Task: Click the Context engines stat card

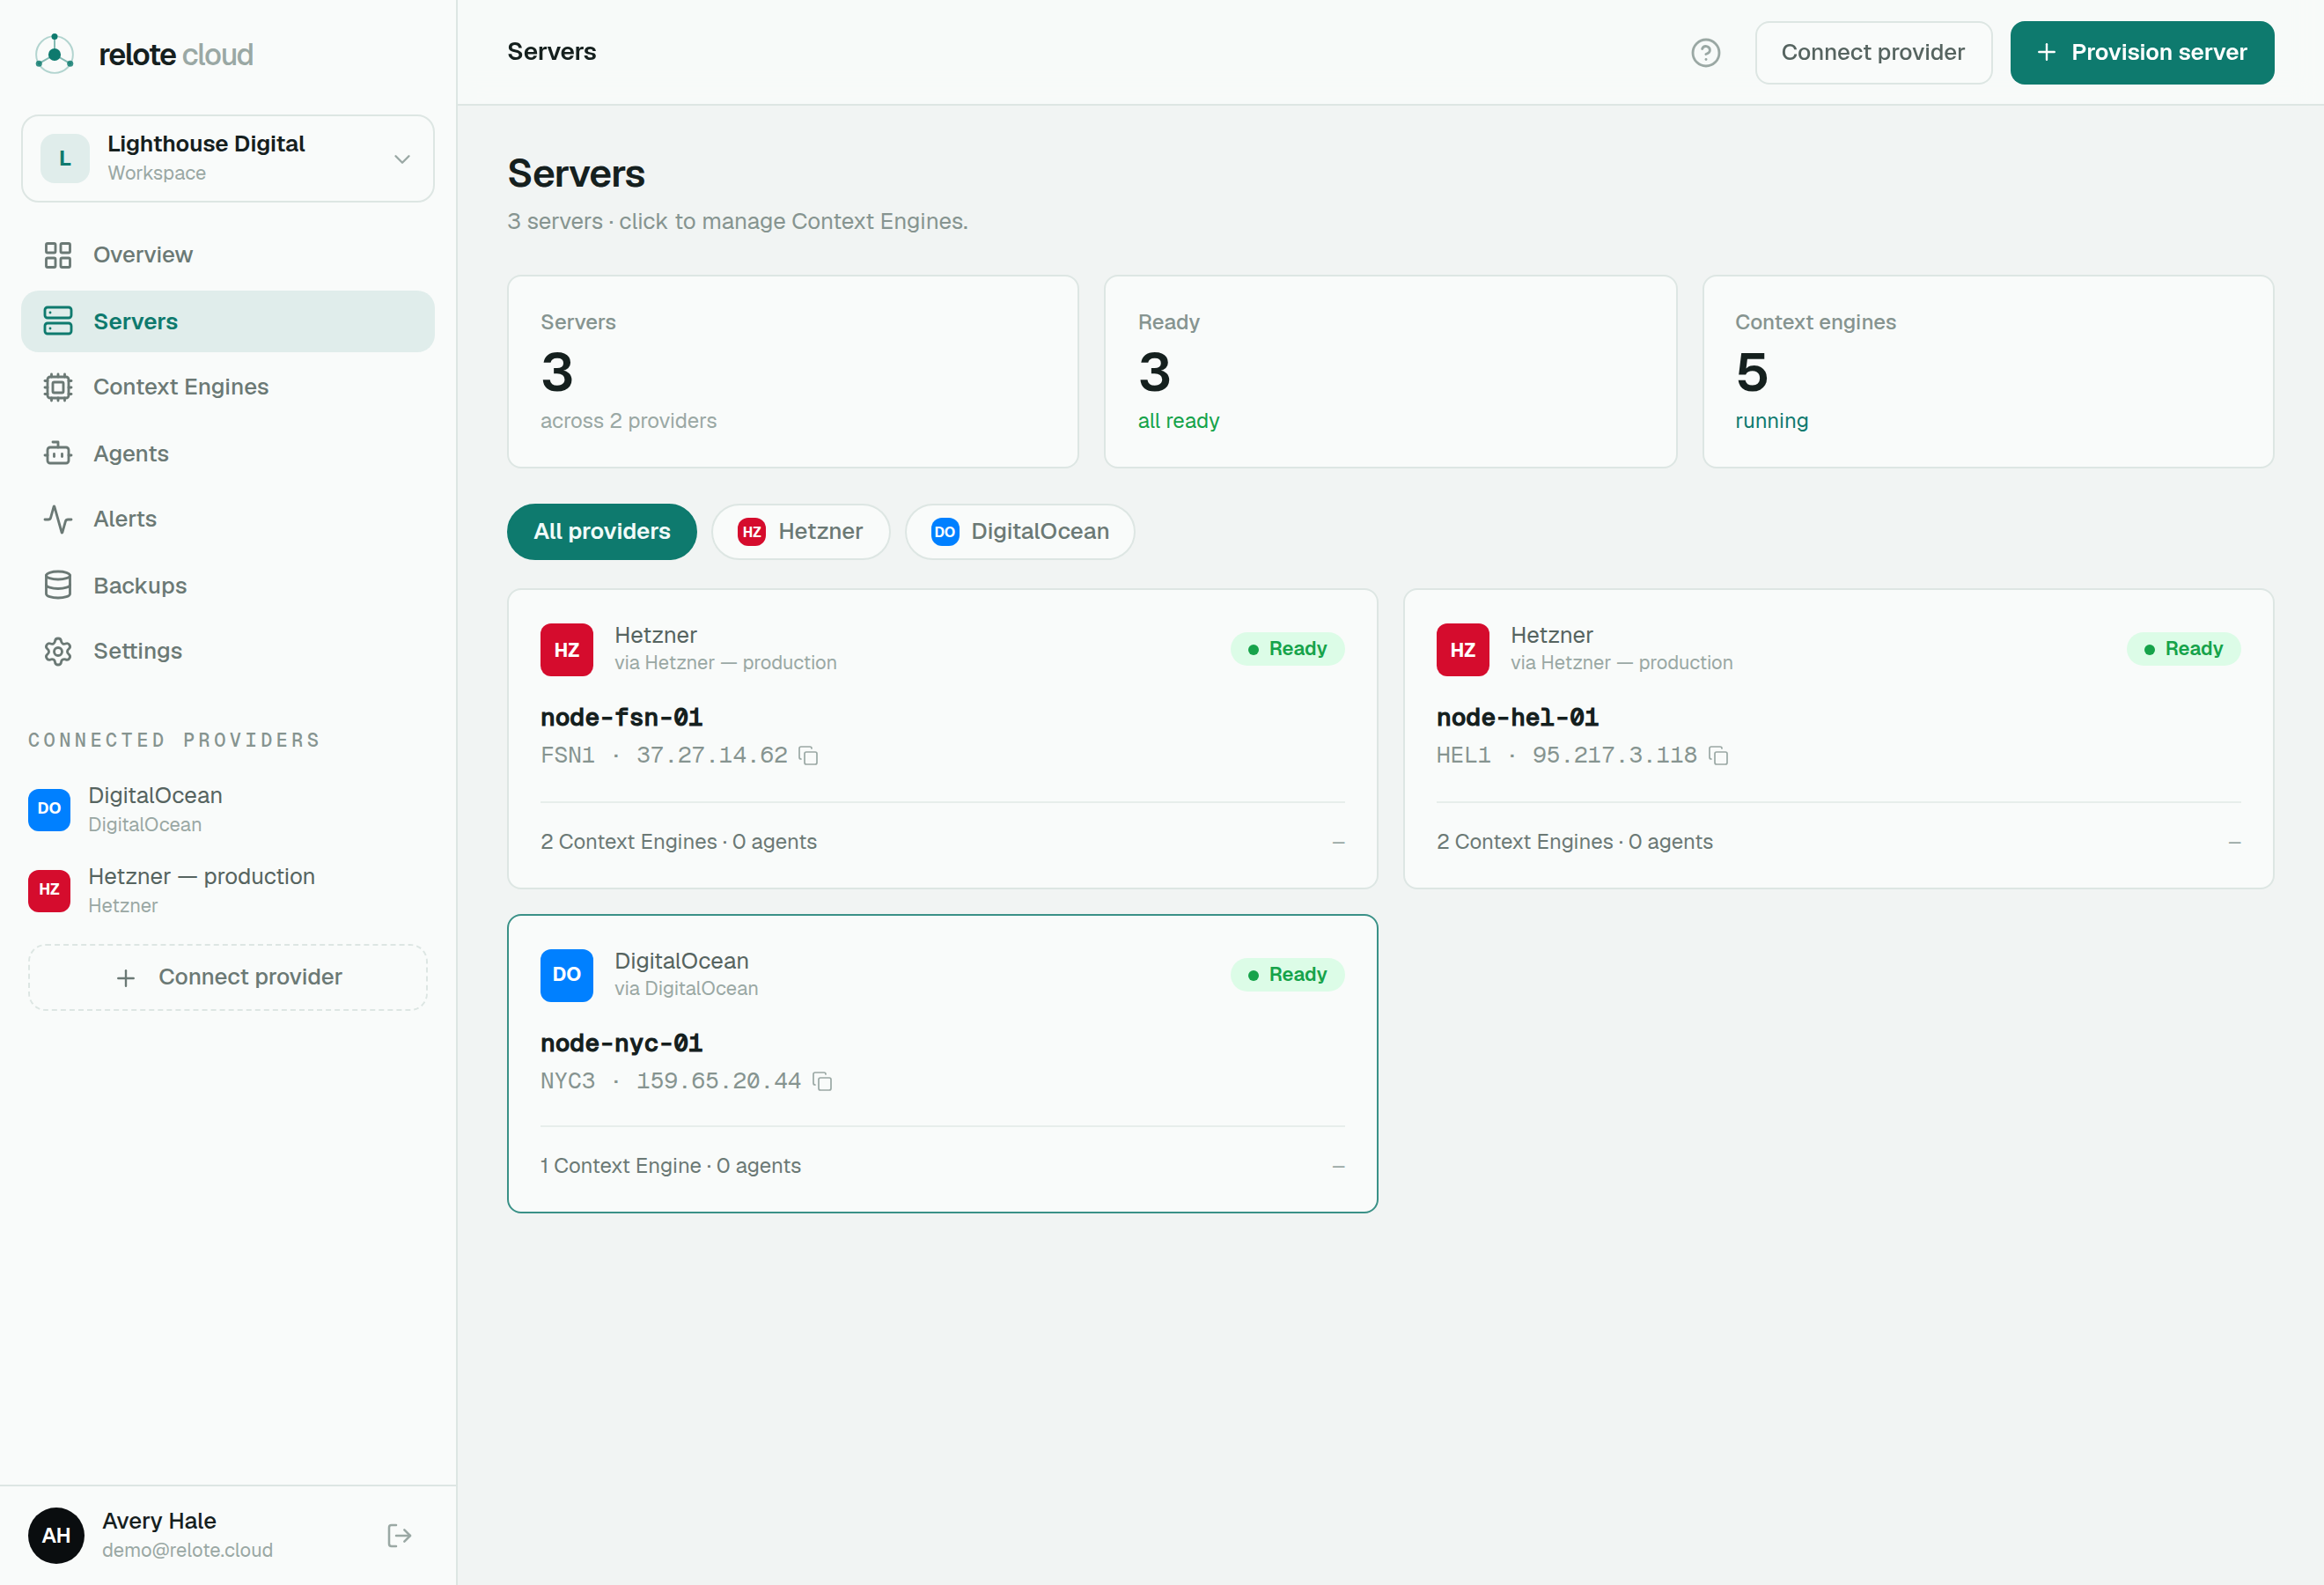Action: (1988, 372)
